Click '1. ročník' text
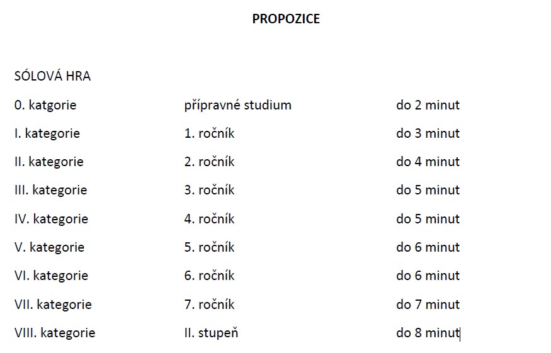Screen dimensions: 551x353 point(209,133)
